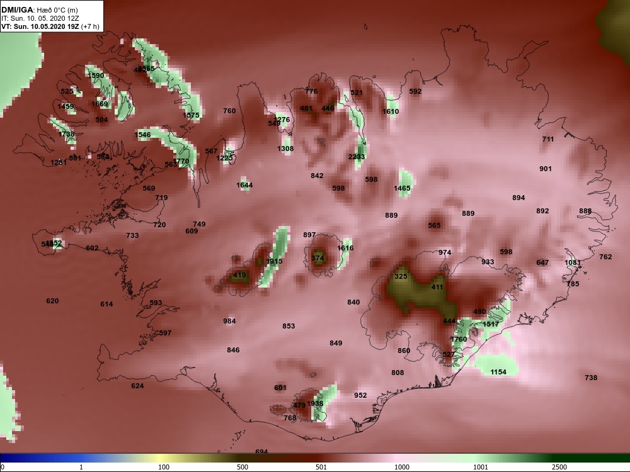The image size is (630, 472).
Task: Pick the 1081 value
Action: (573, 262)
